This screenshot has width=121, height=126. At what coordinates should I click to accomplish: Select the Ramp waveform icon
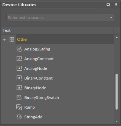coord(19,107)
